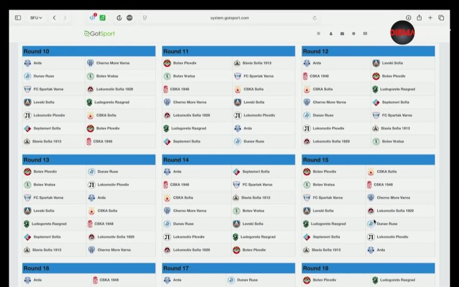Click Slavia Sofia 1913 crest in Round 14
This screenshot has height=287, width=459.
click(236, 198)
